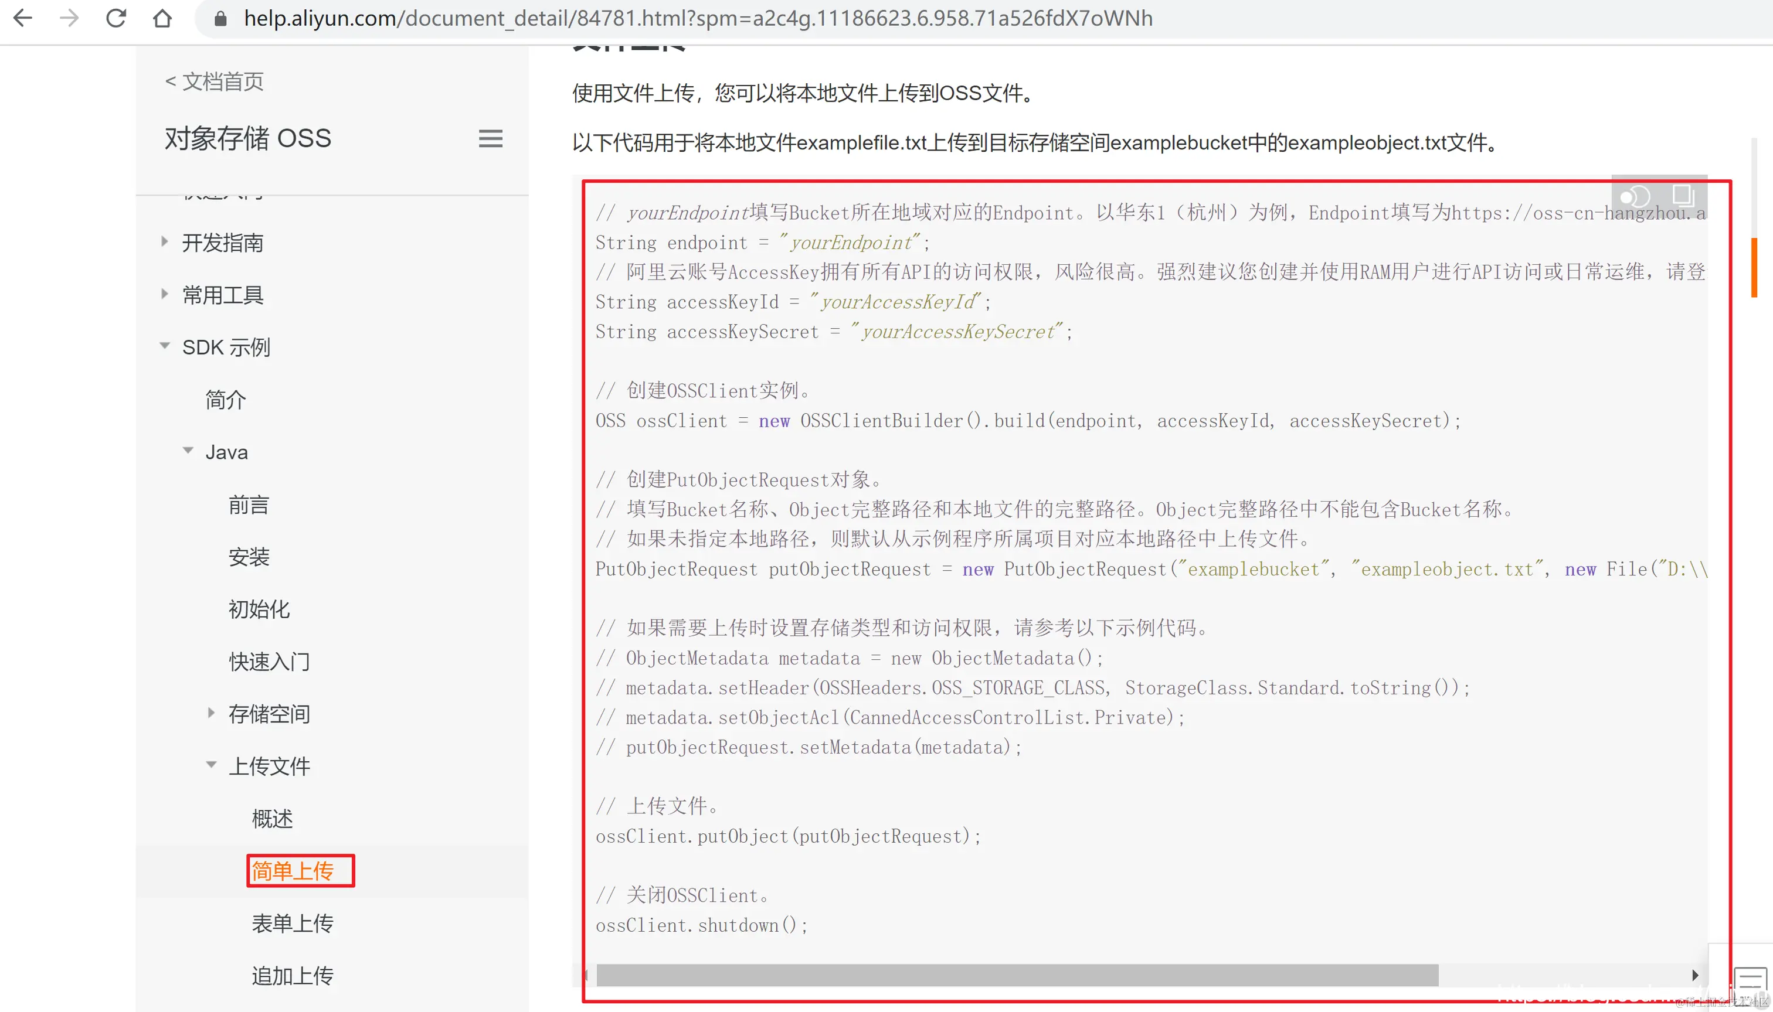The image size is (1773, 1012).
Task: Open the 快速入门 page under Java
Action: click(269, 661)
